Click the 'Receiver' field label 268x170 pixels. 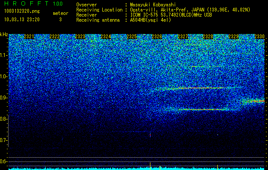(86, 15)
